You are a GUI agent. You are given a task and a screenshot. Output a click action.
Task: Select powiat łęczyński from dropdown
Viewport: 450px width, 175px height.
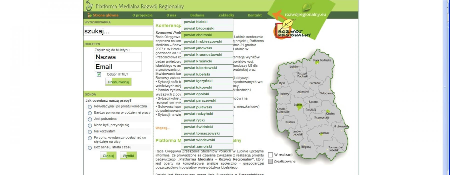[x=207, y=81]
